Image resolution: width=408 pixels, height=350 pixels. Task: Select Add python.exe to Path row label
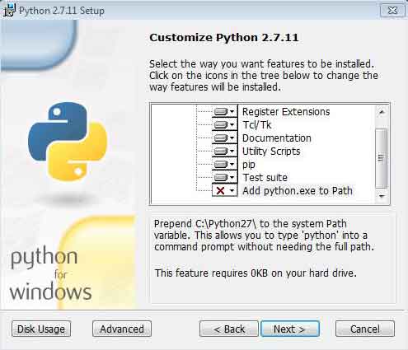click(x=298, y=191)
